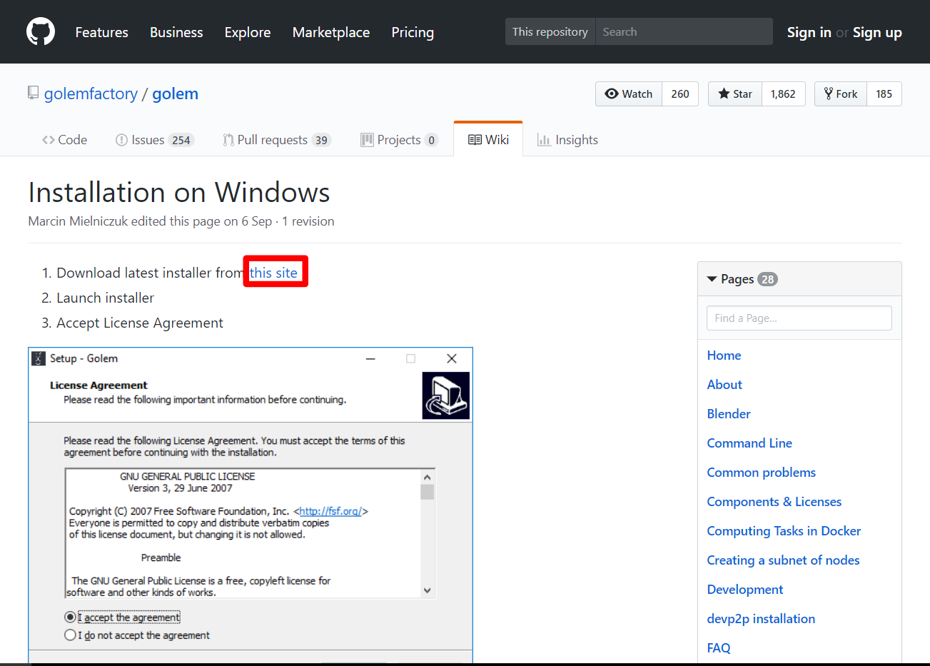Screen dimensions: 930x666
Task: Click the star icon on the Star button
Action: pyautogui.click(x=724, y=94)
